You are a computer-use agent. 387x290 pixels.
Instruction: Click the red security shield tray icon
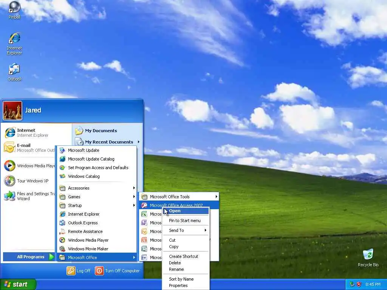point(359,285)
